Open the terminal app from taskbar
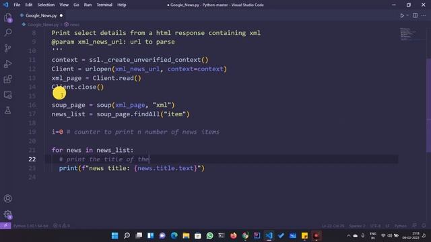 pyautogui.click(x=222, y=236)
